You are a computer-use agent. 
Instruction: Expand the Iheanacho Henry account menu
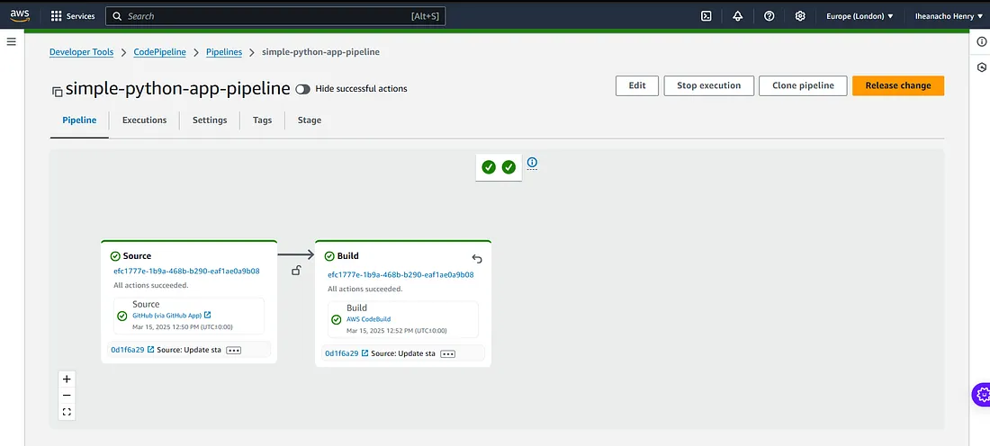949,16
